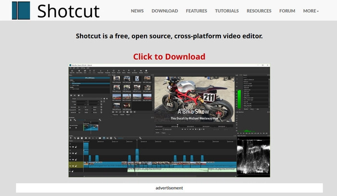Image resolution: width=337 pixels, height=196 pixels.
Task: Click the Shotcut title text in header
Action: pyautogui.click(x=68, y=10)
